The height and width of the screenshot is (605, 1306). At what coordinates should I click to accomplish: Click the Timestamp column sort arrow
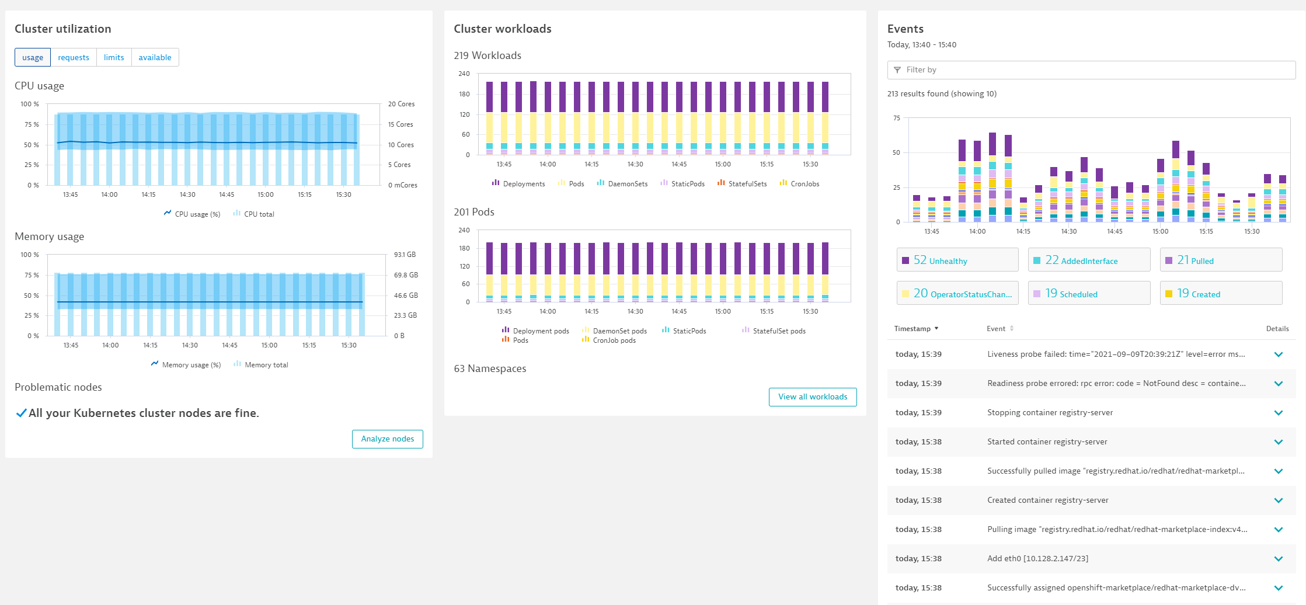[936, 328]
